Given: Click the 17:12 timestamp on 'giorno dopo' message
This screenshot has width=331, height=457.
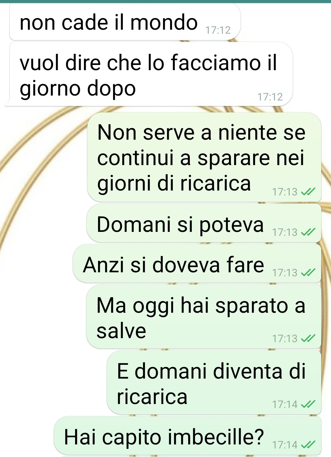Looking at the screenshot, I should (270, 97).
